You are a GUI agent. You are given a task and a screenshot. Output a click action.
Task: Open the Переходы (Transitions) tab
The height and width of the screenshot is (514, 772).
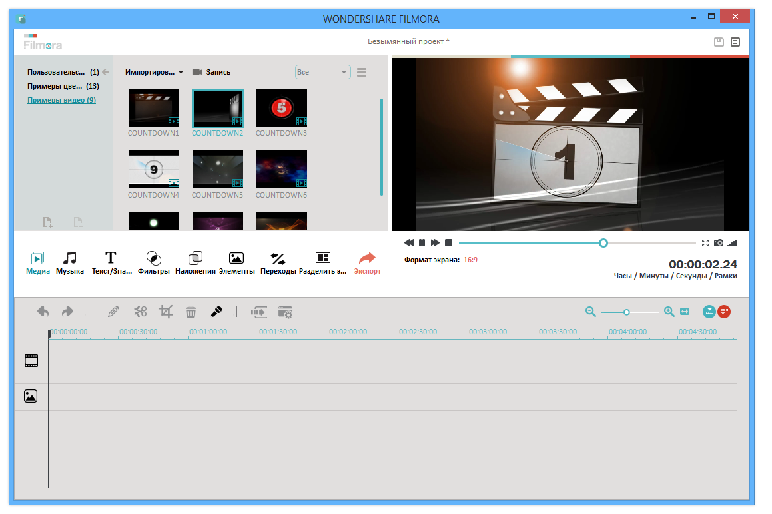coord(278,263)
